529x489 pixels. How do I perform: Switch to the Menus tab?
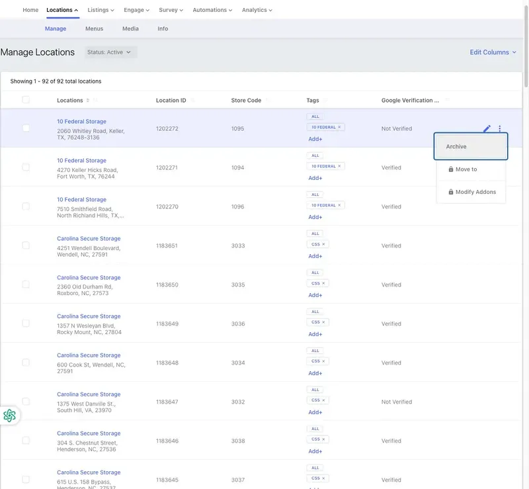[x=94, y=28]
